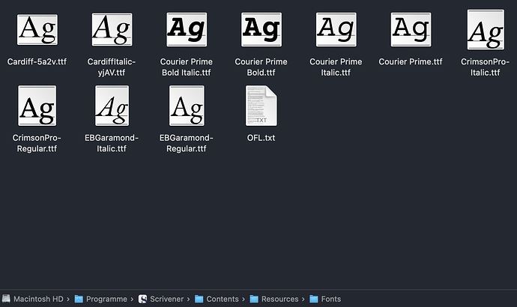Image resolution: width=517 pixels, height=307 pixels.
Task: Select the CrimsonPro-Italic.ttf font icon
Action: tap(486, 30)
